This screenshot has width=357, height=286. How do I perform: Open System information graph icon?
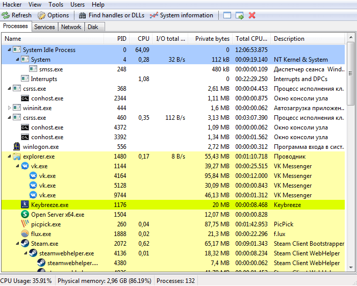pos(154,15)
